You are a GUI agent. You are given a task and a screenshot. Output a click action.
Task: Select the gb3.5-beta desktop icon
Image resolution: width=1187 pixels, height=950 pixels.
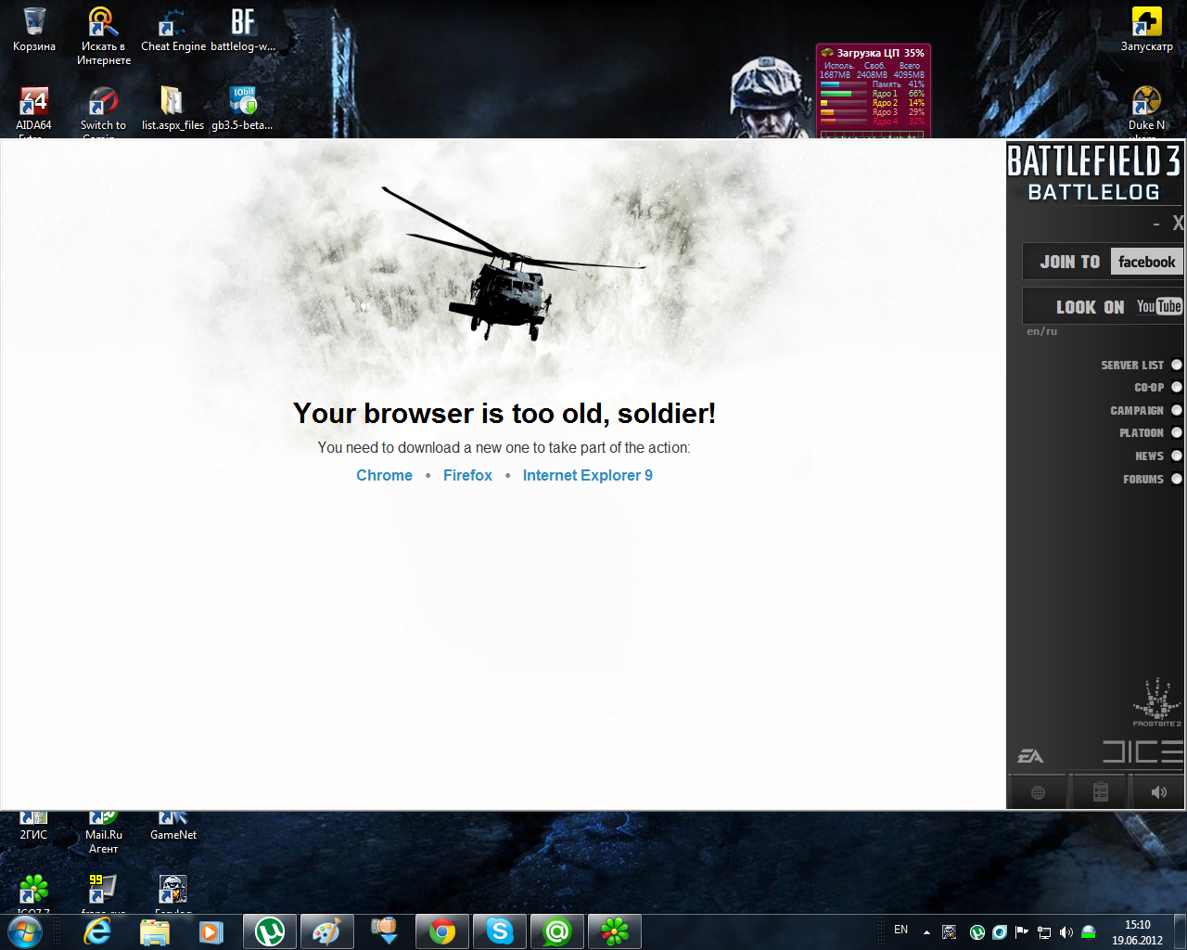[242, 109]
